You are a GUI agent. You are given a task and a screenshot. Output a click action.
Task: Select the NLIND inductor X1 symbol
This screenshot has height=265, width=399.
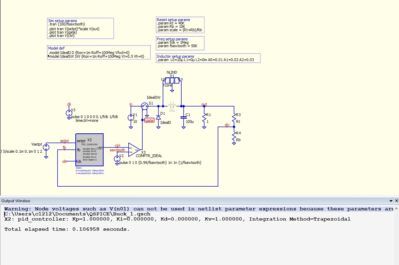click(172, 81)
